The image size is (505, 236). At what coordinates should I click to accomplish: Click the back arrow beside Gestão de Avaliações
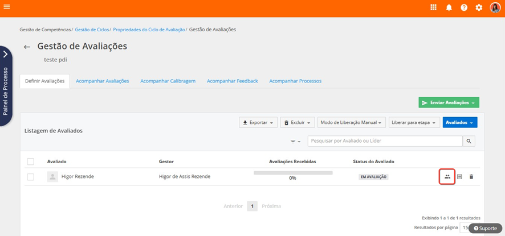(x=27, y=47)
